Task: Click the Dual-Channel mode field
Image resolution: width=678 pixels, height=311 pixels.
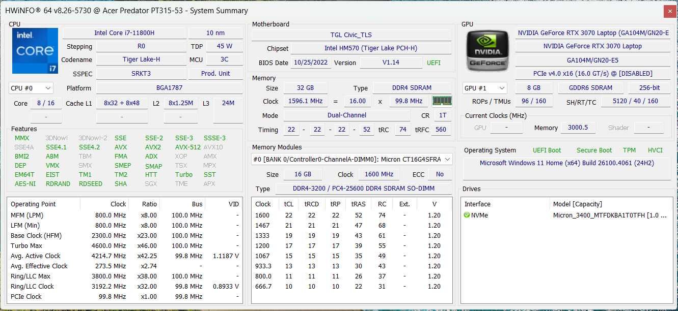Action: [x=347, y=115]
